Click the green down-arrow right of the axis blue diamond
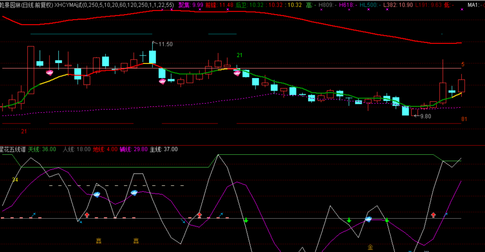The image size is (485, 252). click(387, 220)
